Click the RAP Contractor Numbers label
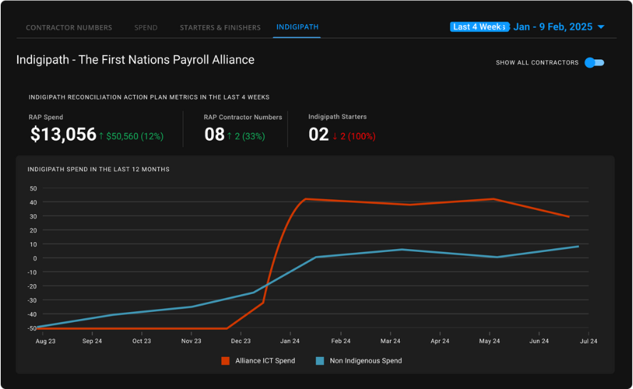Viewport: 633px width, 389px height. pyautogui.click(x=242, y=117)
